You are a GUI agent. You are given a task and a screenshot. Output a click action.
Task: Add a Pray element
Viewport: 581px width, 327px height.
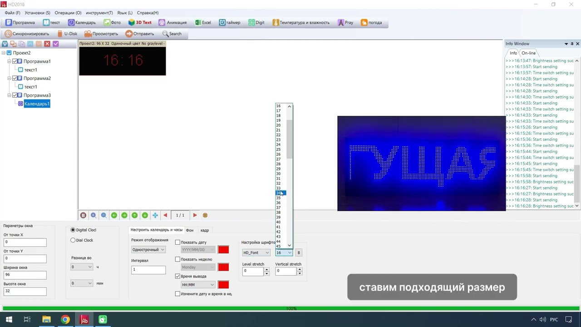345,22
